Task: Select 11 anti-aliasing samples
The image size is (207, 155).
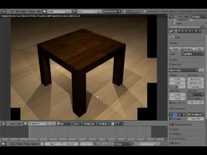Action: [180, 115]
